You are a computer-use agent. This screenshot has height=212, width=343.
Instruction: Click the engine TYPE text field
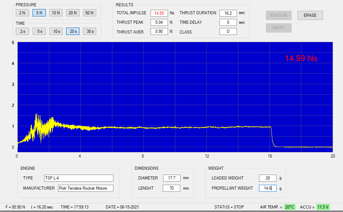(x=79, y=178)
